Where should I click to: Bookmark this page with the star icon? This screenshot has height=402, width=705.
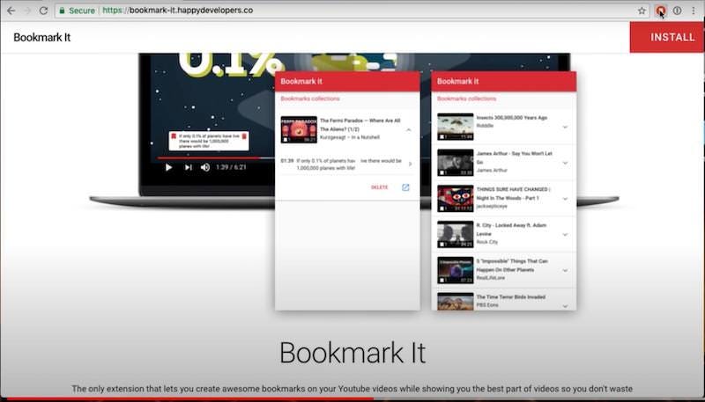coord(642,11)
